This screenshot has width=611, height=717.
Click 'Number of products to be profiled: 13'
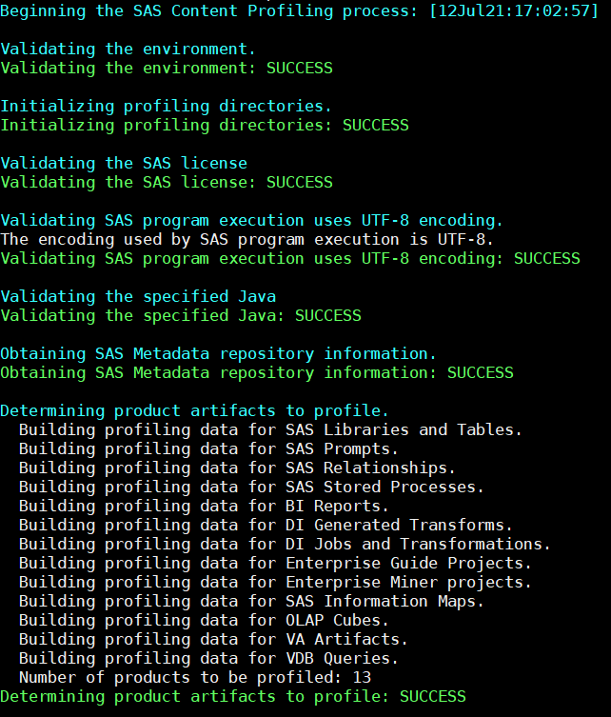coord(194,678)
